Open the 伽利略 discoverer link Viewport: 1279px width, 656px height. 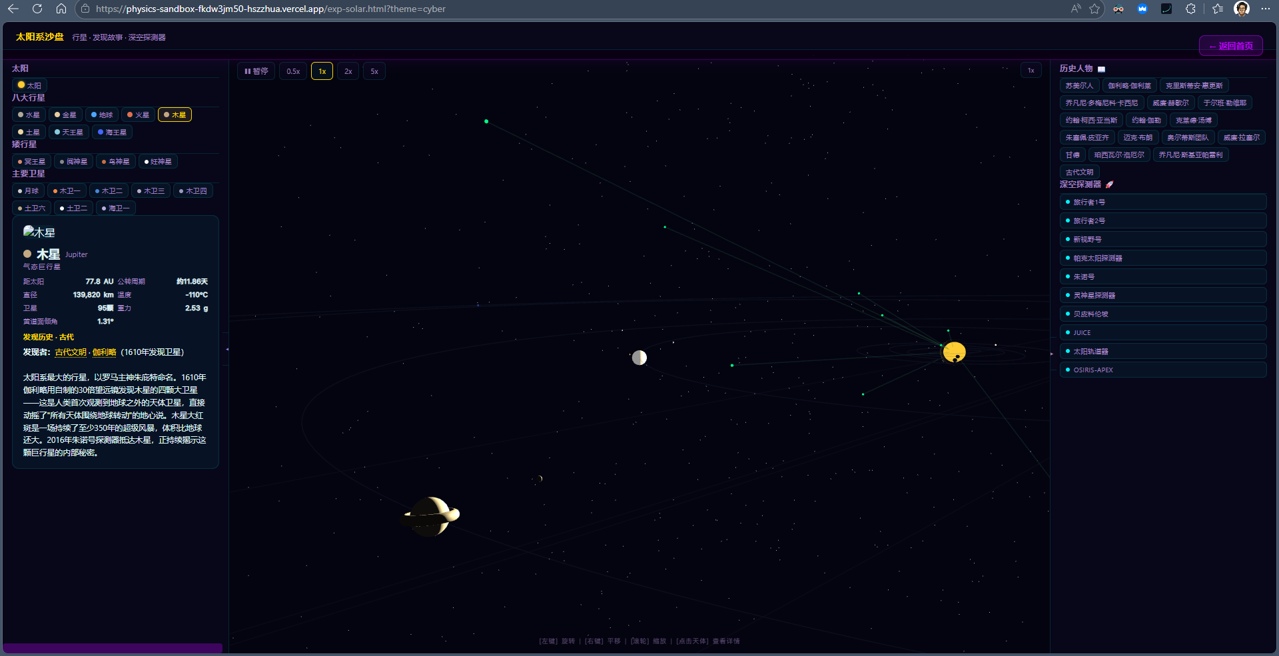pyautogui.click(x=105, y=352)
